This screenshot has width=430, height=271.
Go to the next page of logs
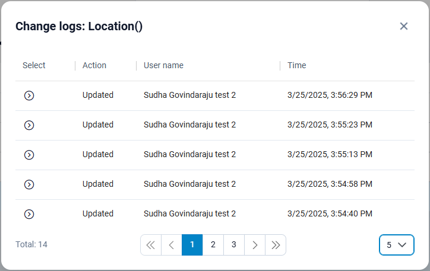tap(255, 245)
